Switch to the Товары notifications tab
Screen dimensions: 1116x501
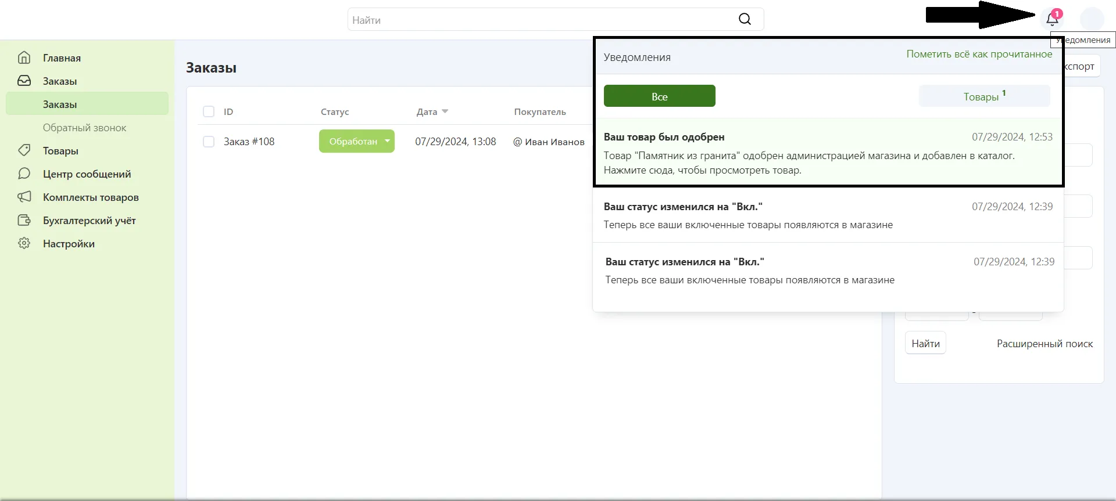(984, 96)
